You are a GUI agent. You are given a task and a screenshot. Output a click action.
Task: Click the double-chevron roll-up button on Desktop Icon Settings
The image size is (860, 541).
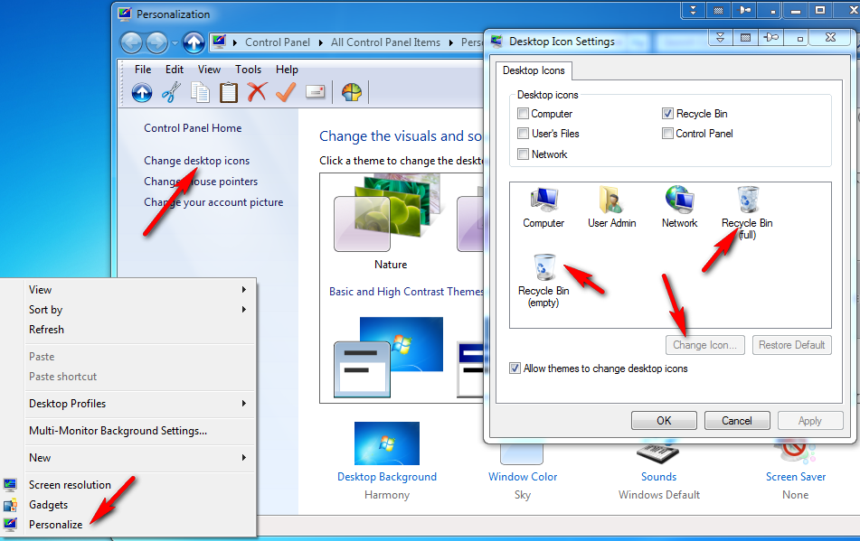pyautogui.click(x=720, y=37)
